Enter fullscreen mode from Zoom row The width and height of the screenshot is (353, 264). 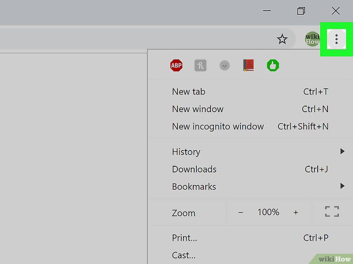pos(332,212)
